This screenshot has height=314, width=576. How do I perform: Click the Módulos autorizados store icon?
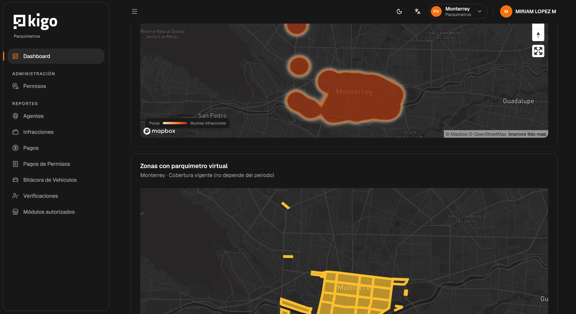pyautogui.click(x=16, y=212)
